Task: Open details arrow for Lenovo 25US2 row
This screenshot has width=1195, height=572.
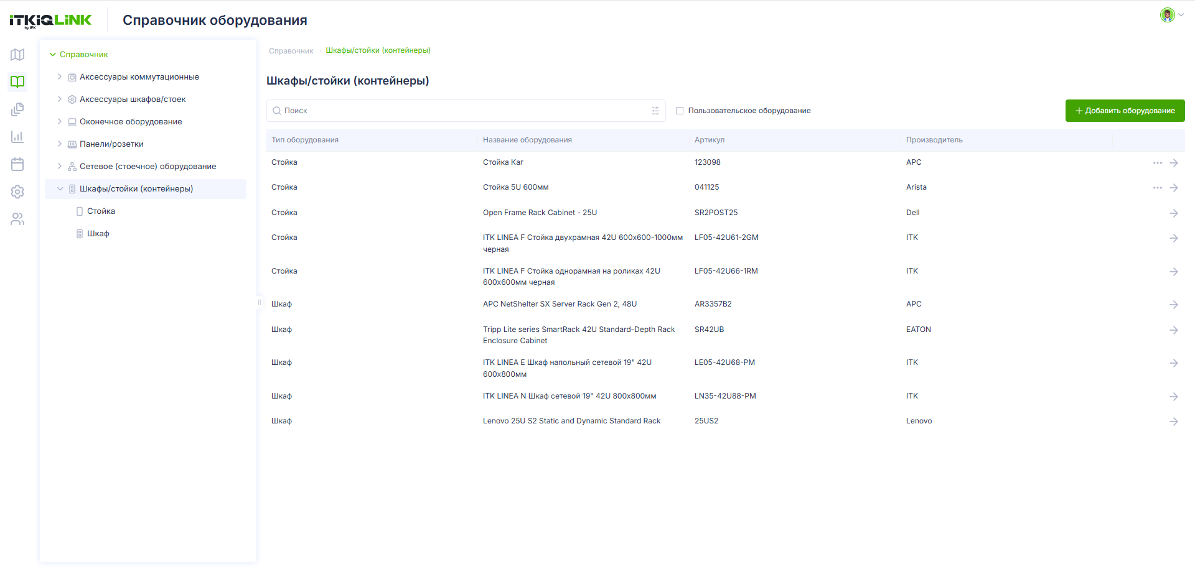Action: 1174,422
